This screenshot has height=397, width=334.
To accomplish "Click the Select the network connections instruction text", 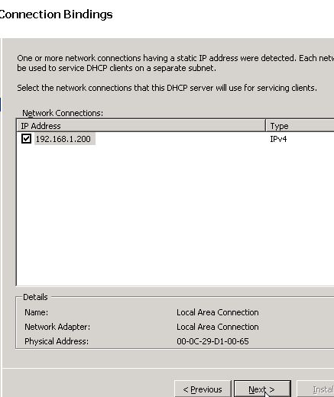I will coord(167,88).
